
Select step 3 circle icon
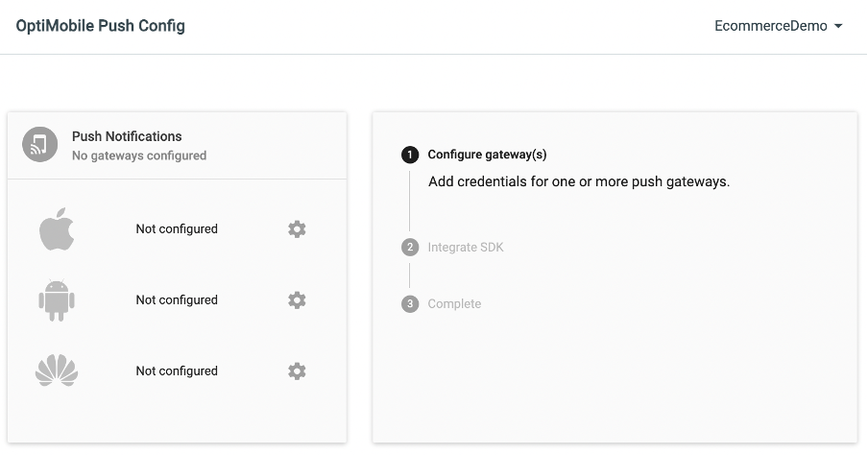(x=410, y=304)
